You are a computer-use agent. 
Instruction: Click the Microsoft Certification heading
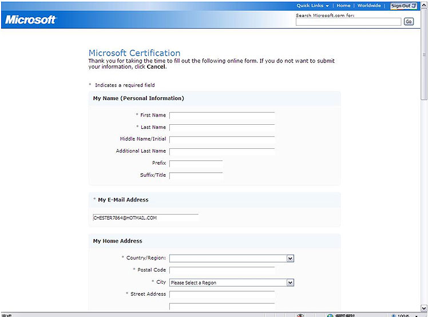point(134,53)
